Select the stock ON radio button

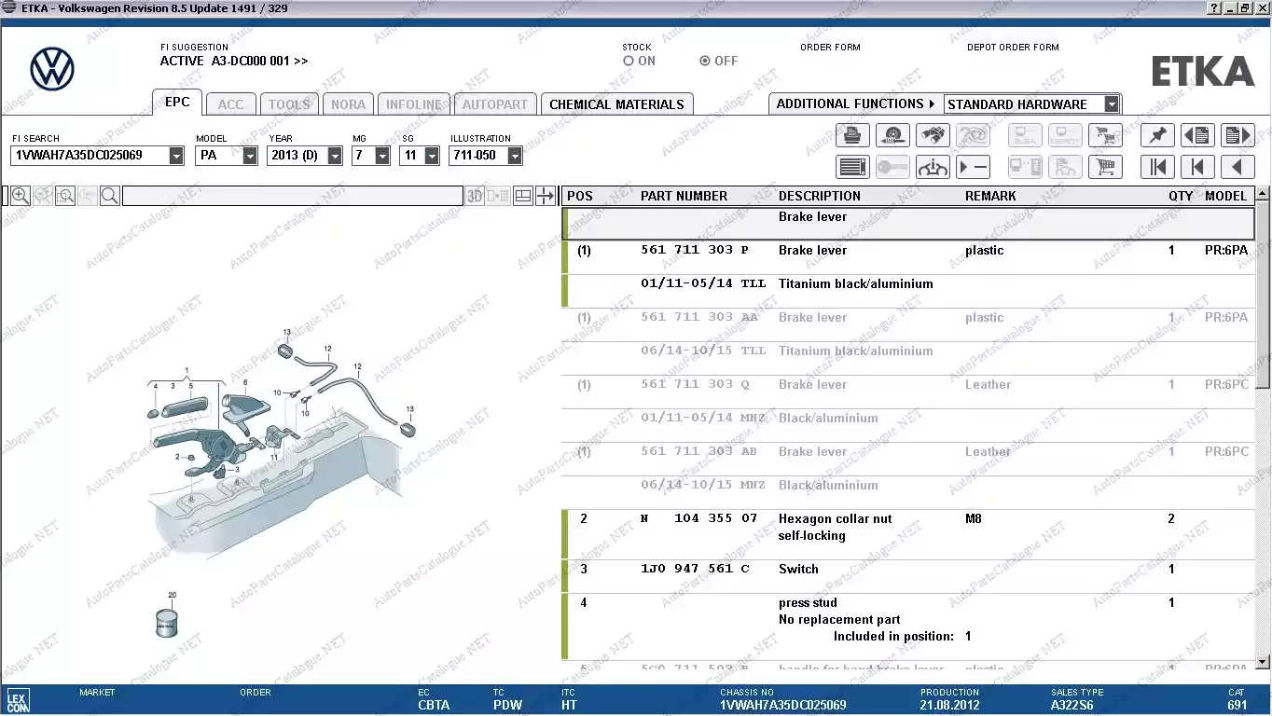pos(629,61)
